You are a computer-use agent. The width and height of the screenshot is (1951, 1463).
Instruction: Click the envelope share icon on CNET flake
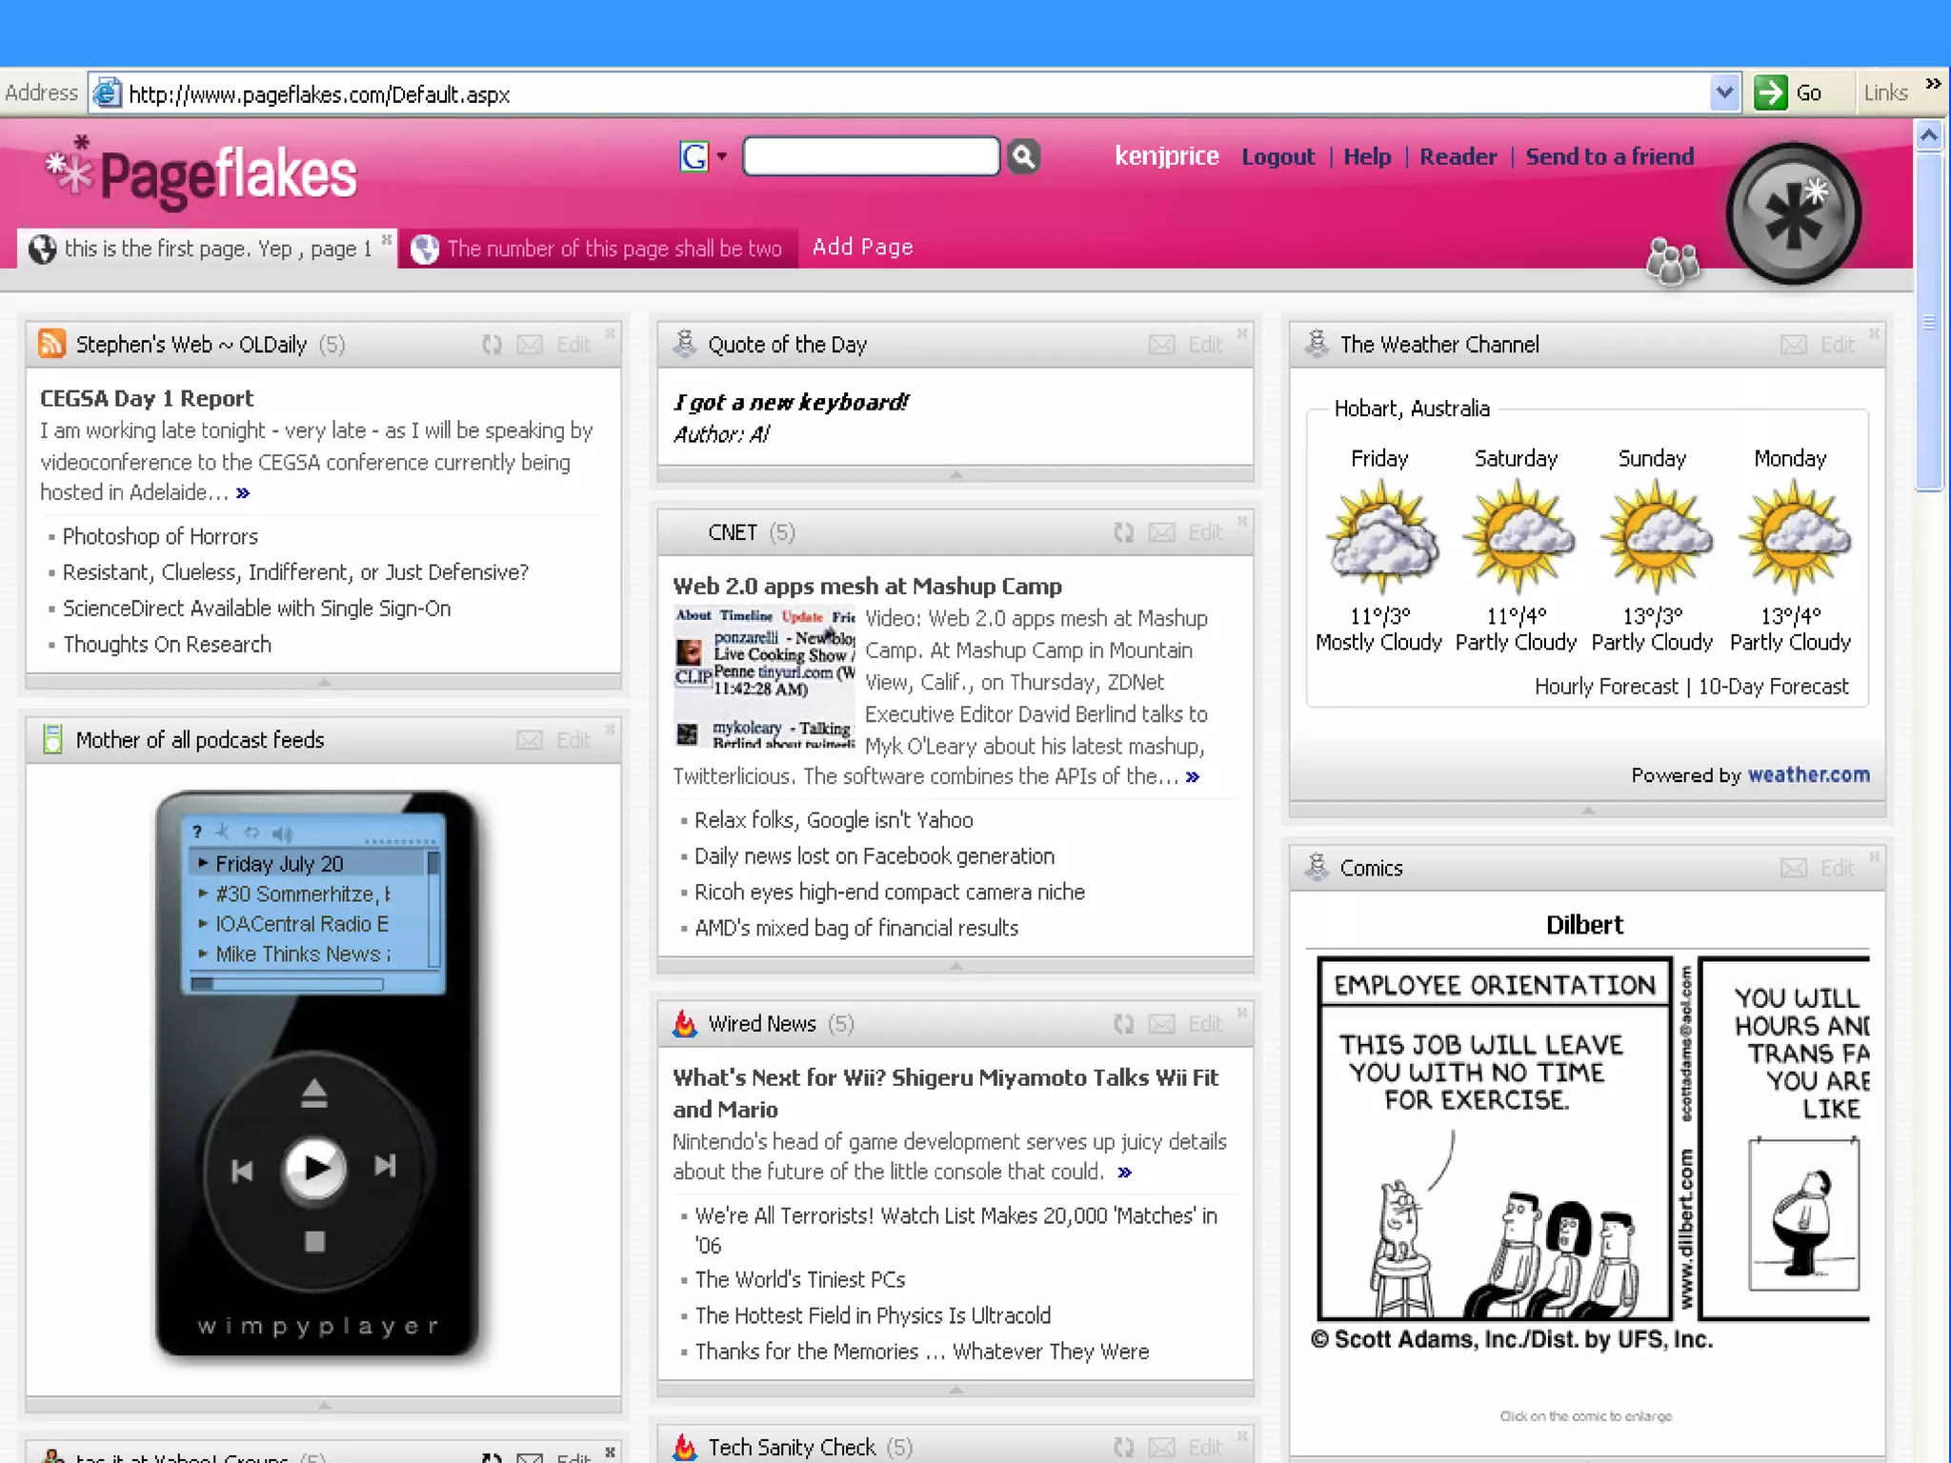click(x=1161, y=533)
